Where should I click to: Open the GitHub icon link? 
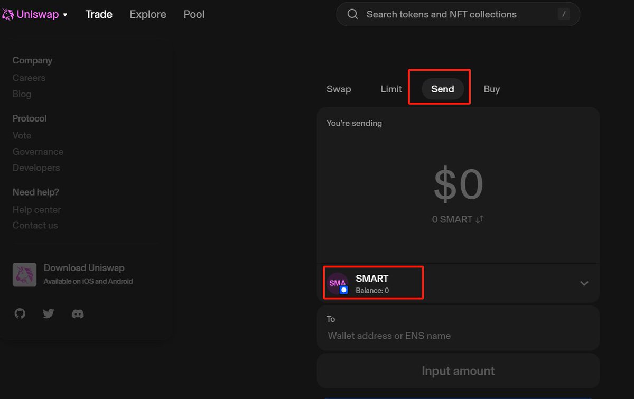pyautogui.click(x=20, y=314)
